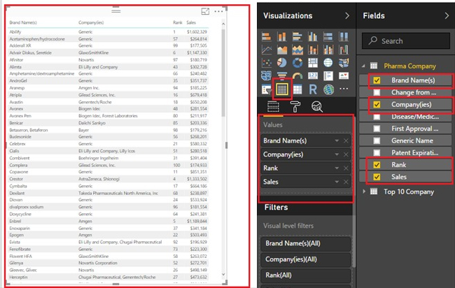
Task: Select the card (123) visualization
Action: 312,76
